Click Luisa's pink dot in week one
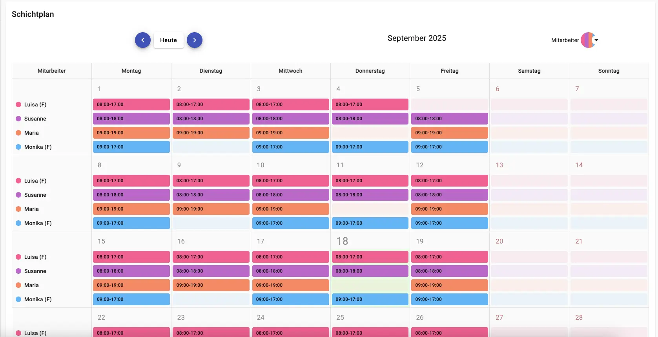This screenshot has width=658, height=337. click(x=18, y=104)
